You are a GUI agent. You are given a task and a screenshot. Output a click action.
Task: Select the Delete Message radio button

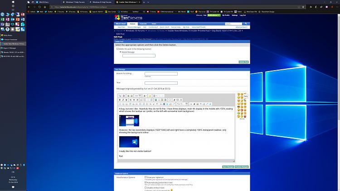pos(120,52)
